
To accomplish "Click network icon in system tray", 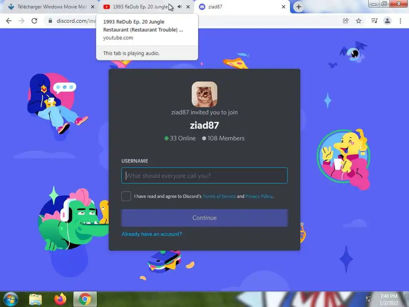I will pos(369,299).
